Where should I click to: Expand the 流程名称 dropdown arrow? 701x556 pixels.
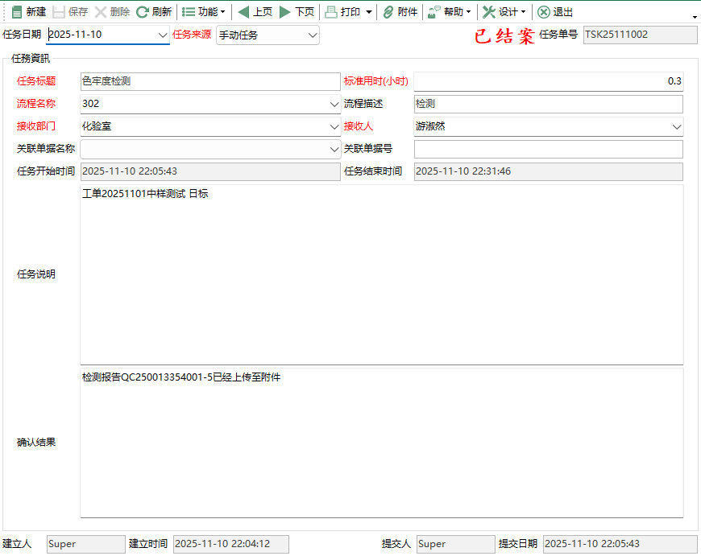[334, 105]
